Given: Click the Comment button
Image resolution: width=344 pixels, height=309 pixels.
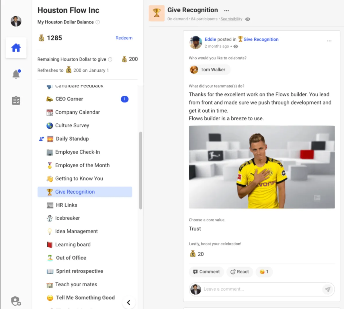Looking at the screenshot, I should (x=206, y=272).
